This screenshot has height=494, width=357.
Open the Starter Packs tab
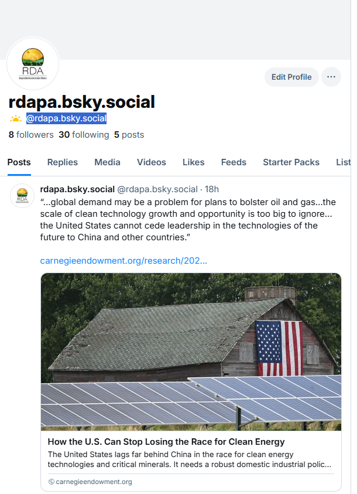click(x=291, y=162)
